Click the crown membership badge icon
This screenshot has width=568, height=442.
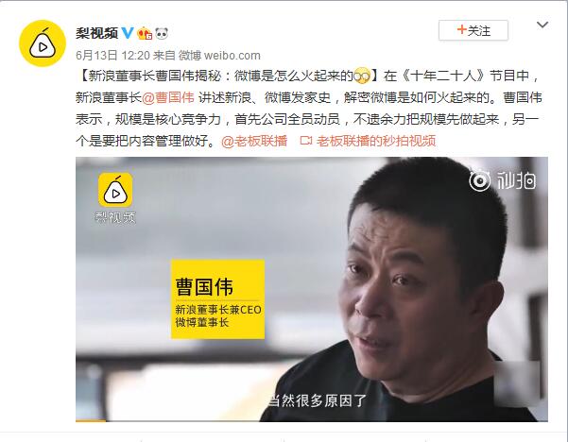tap(145, 33)
